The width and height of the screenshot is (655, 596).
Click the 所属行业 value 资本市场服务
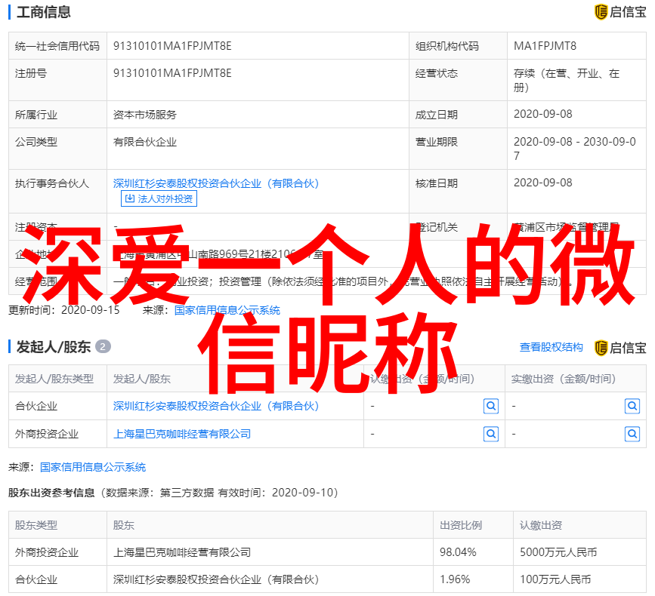pyautogui.click(x=145, y=115)
